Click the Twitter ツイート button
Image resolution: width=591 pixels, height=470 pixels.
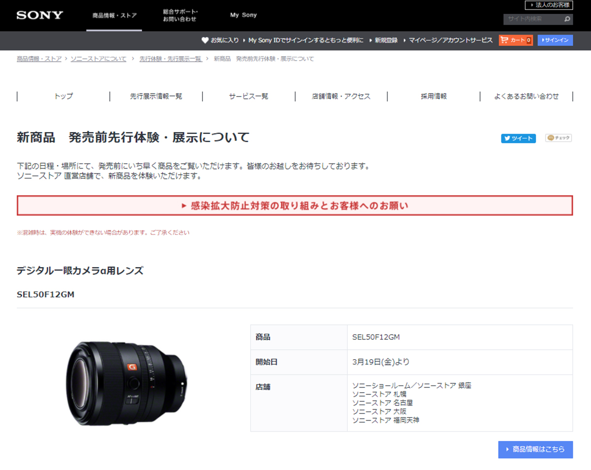pyautogui.click(x=519, y=138)
